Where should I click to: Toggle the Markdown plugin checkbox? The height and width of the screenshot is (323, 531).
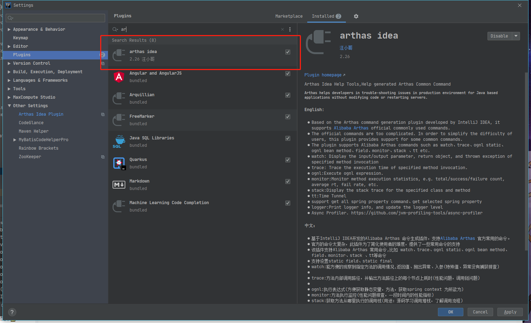pyautogui.click(x=288, y=181)
